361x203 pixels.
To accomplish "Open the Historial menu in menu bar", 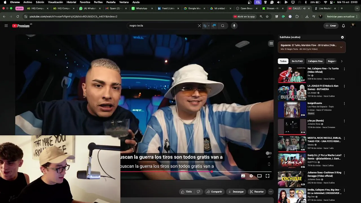I will [x=71, y=2].
